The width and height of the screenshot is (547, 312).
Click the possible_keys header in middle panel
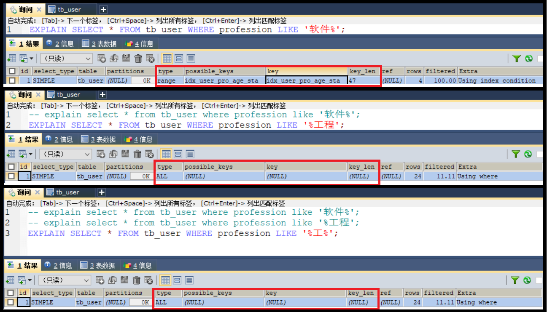224,167
